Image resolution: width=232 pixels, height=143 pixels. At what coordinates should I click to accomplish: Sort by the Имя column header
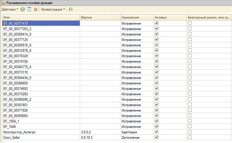pos(41,17)
